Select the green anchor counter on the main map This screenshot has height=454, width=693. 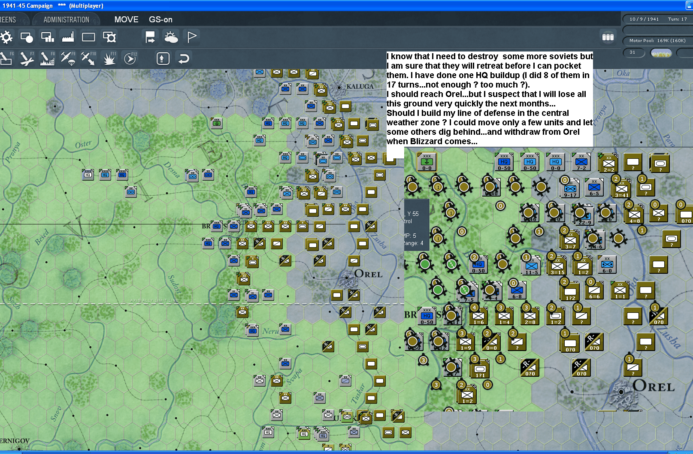tap(217, 124)
